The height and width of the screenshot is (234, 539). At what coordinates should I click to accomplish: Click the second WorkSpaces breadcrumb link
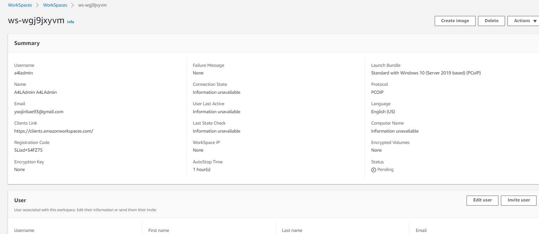[x=55, y=5]
